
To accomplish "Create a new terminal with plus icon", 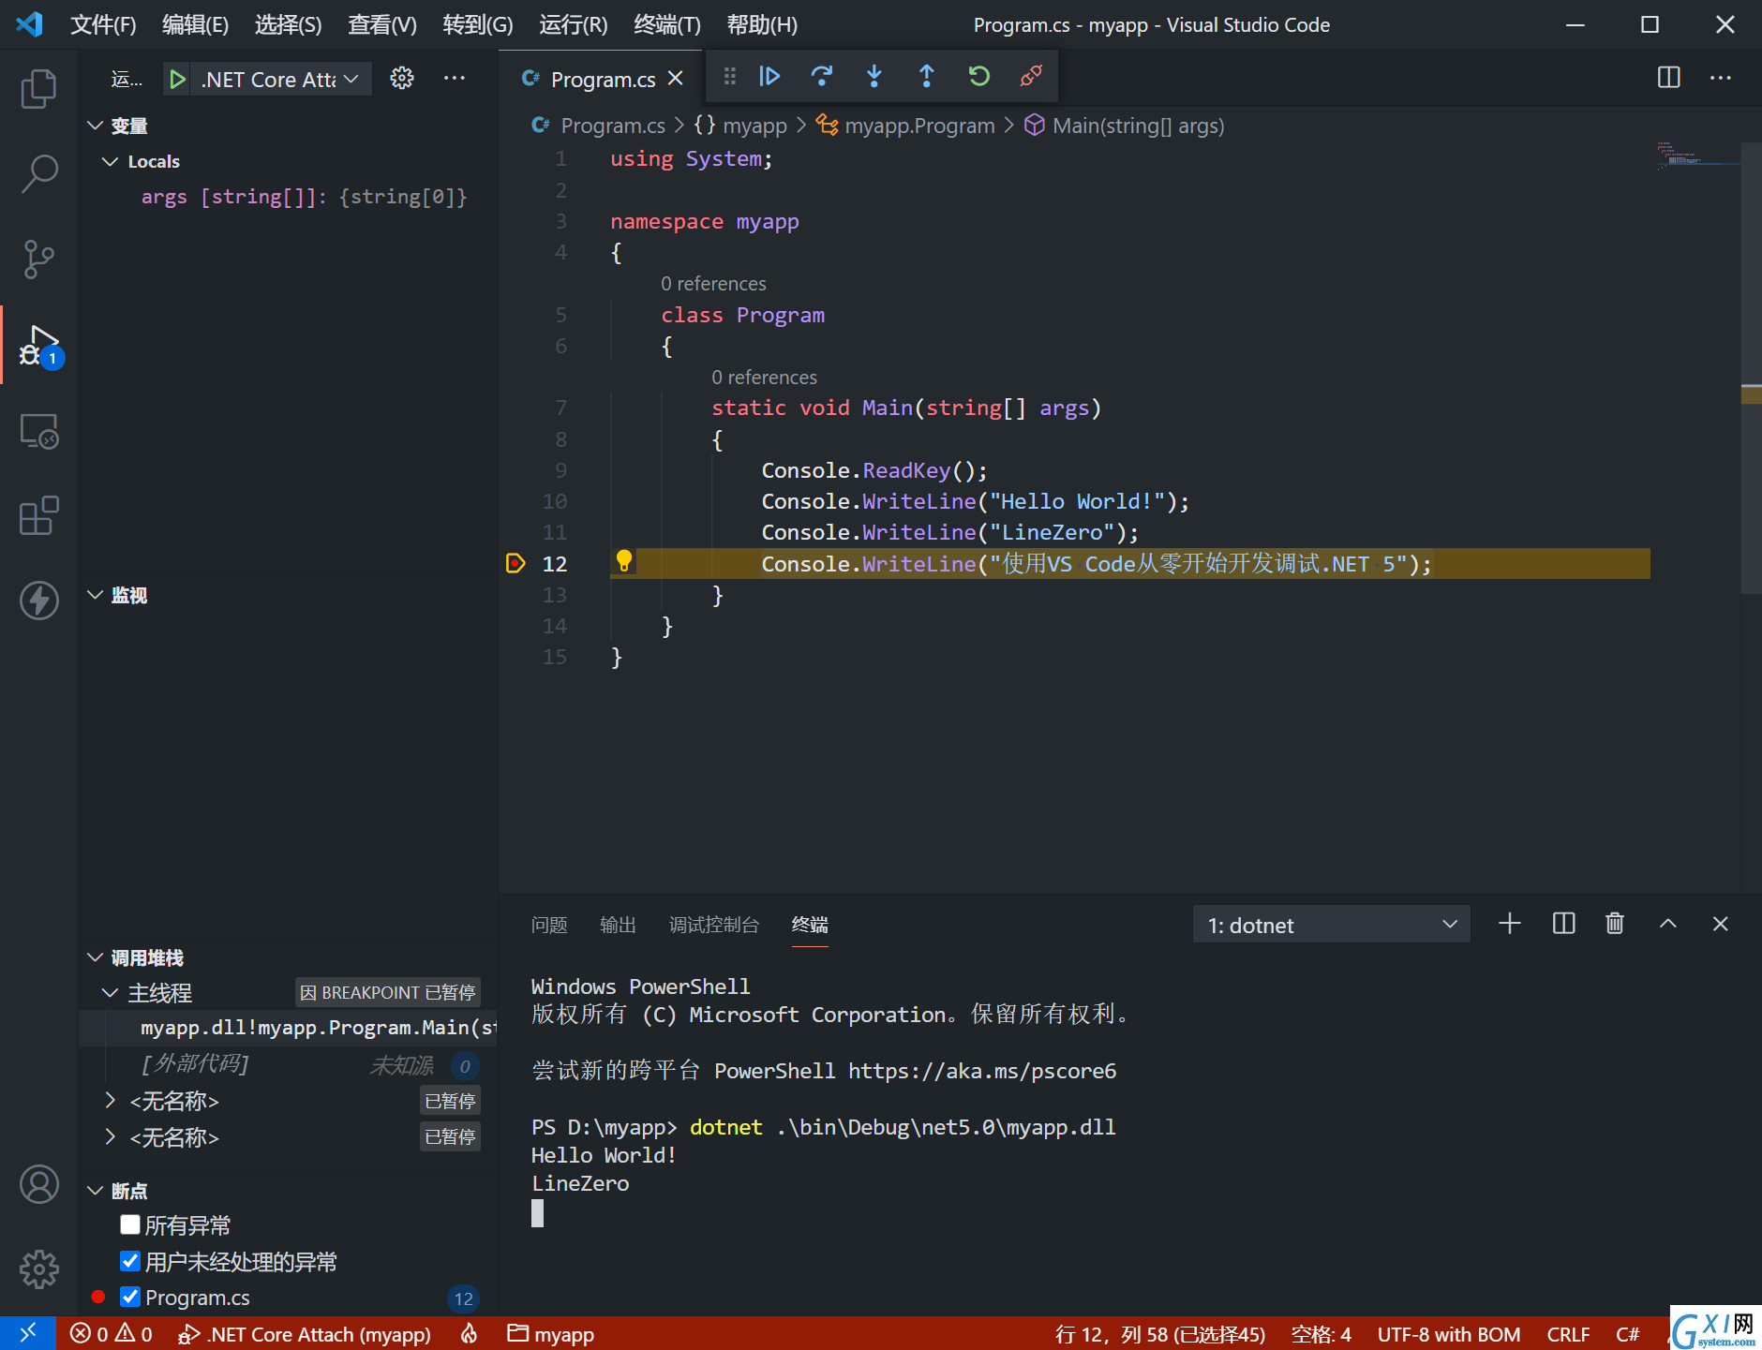I will click(1509, 925).
